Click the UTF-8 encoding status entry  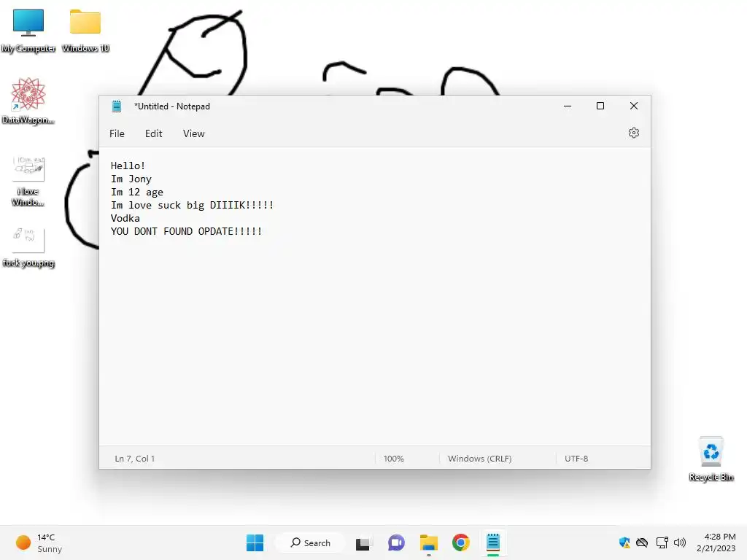pos(576,459)
